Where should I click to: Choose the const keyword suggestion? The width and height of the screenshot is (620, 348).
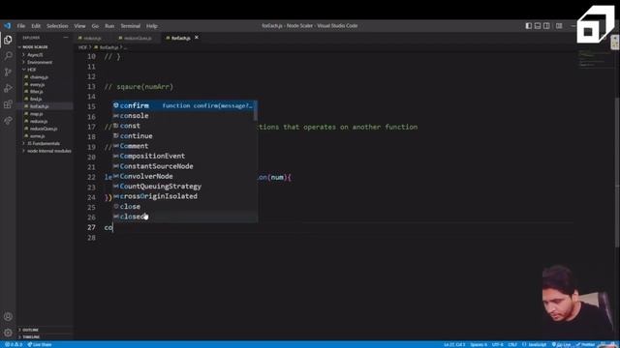coord(183,126)
